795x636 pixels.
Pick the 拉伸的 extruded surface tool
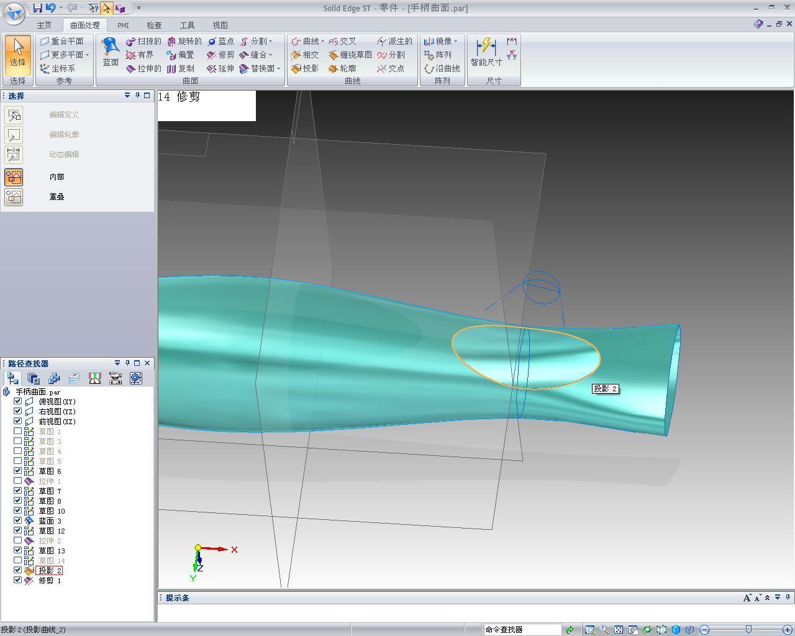pos(143,68)
